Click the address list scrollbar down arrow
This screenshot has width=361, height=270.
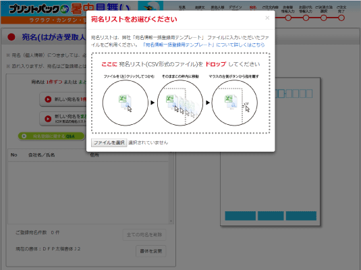click(171, 221)
